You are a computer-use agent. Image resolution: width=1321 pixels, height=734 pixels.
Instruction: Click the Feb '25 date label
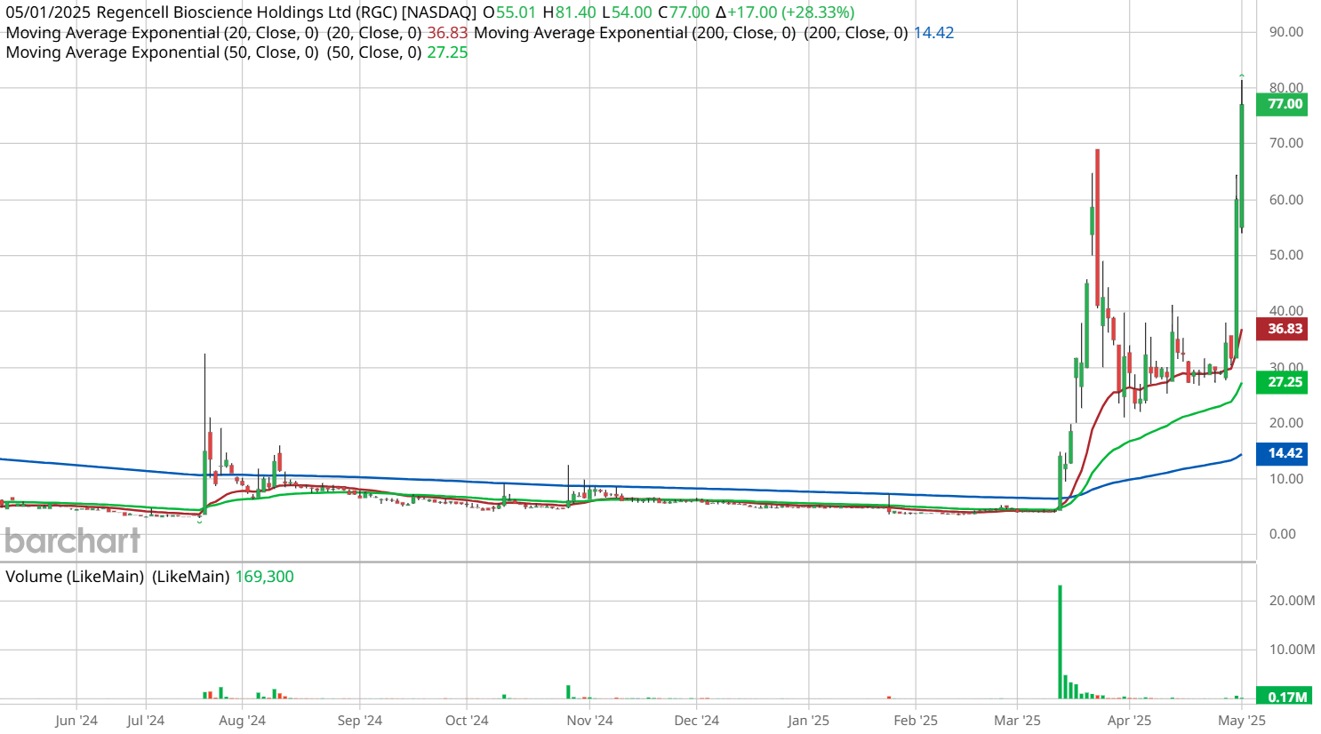click(916, 721)
